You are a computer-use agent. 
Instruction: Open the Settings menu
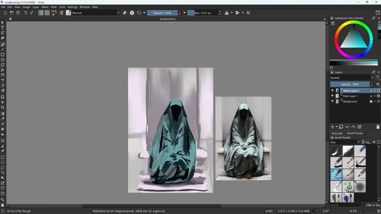coord(72,7)
